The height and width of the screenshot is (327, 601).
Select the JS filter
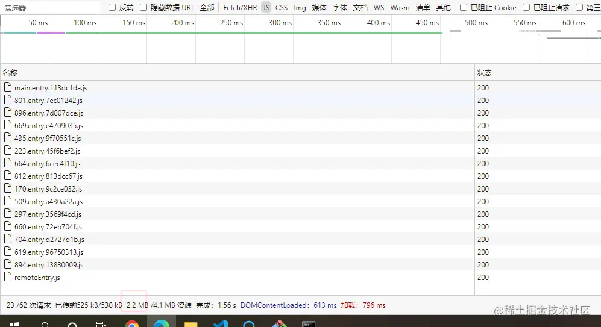pos(266,8)
